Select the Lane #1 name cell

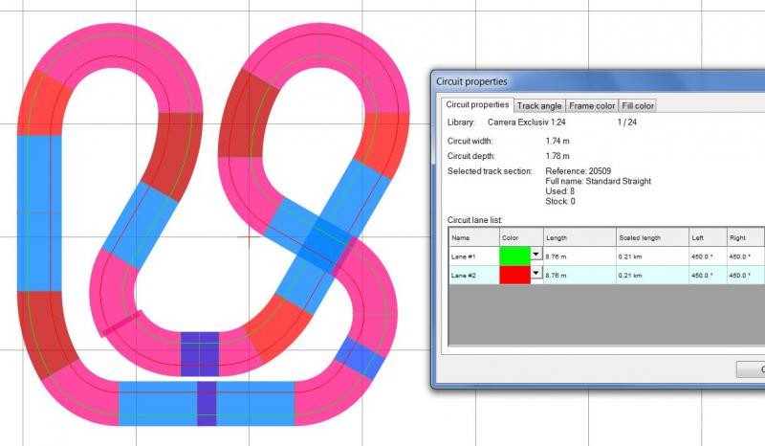coord(472,256)
